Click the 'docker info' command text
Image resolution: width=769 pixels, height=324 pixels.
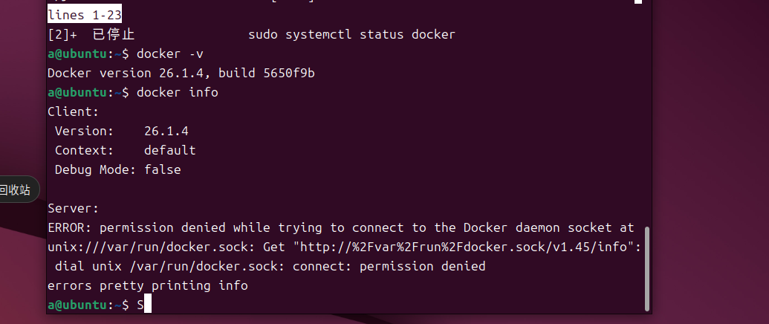[x=178, y=92]
